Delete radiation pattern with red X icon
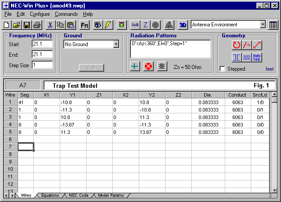This screenshot has height=202, width=281. [148, 66]
